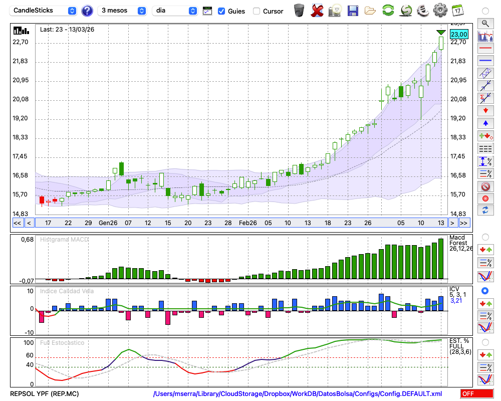Image resolution: width=501 pixels, height=401 pixels.
Task: Enable the Cursor checkbox
Action: click(257, 11)
